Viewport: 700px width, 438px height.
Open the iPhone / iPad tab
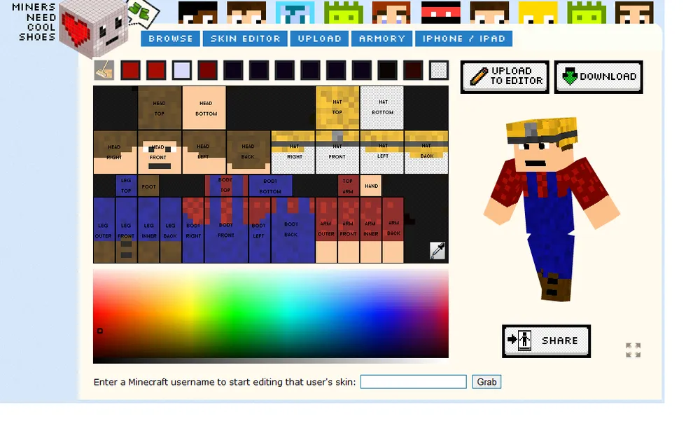[464, 39]
